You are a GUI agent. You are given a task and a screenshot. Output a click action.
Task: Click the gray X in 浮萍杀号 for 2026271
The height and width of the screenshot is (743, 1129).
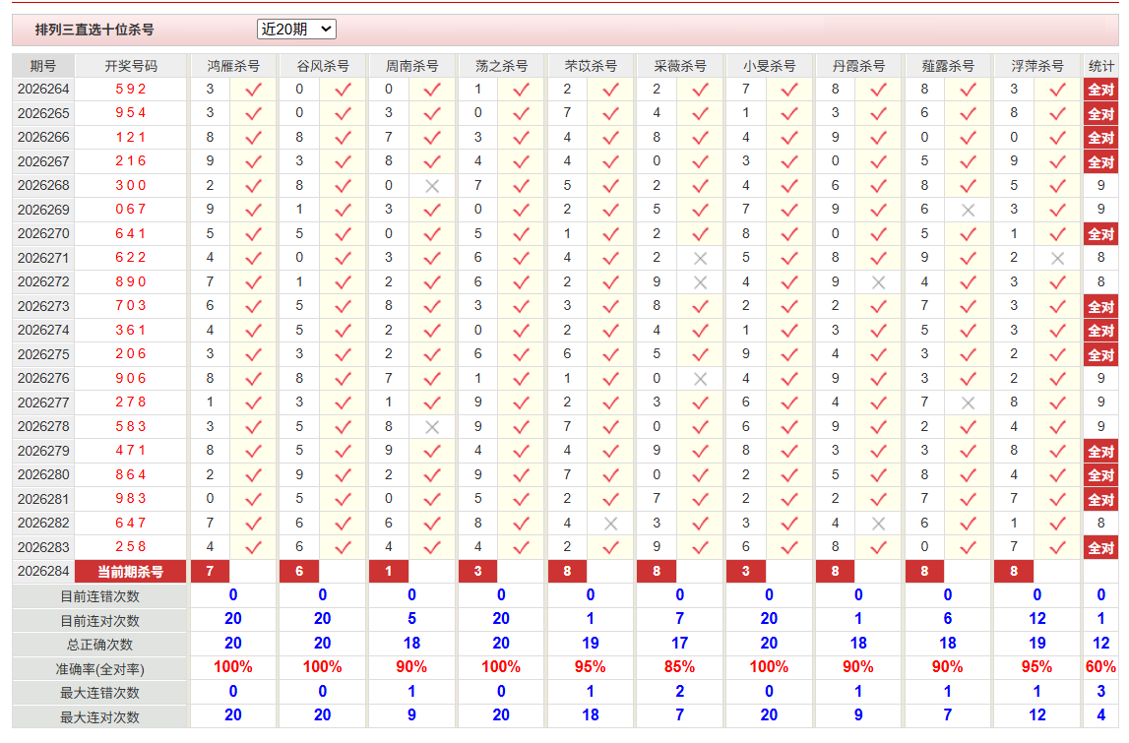pos(1057,258)
